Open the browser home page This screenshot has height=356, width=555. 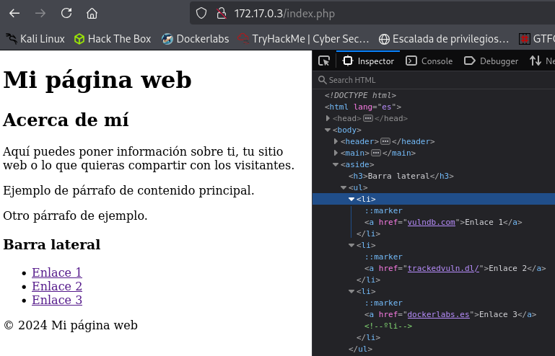coord(92,14)
